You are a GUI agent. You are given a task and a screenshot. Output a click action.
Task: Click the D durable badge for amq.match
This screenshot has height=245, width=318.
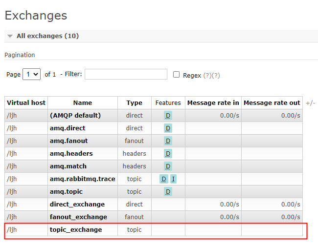[168, 166]
